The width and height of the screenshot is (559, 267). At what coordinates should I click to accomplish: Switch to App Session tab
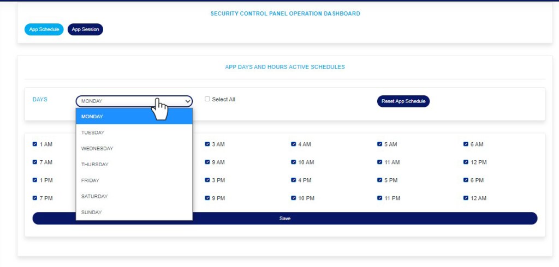(85, 29)
